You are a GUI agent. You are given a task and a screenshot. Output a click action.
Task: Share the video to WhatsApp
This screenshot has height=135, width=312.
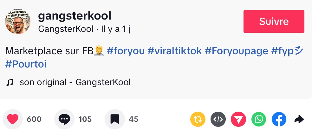tap(259, 119)
